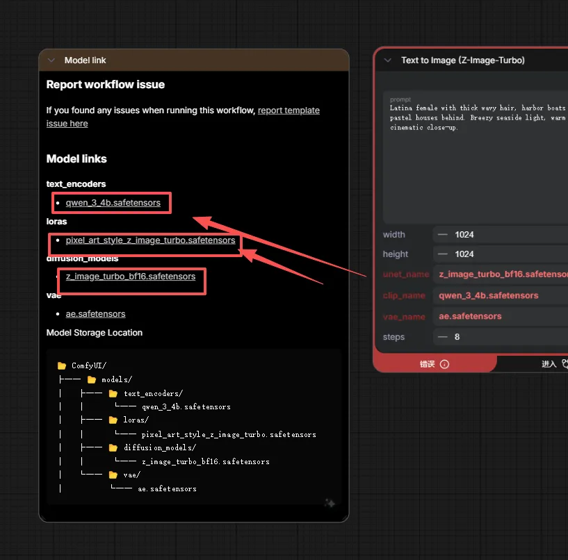Image resolution: width=568 pixels, height=560 pixels.
Task: Open qwen_3_4b.safetensors download link
Action: (113, 203)
